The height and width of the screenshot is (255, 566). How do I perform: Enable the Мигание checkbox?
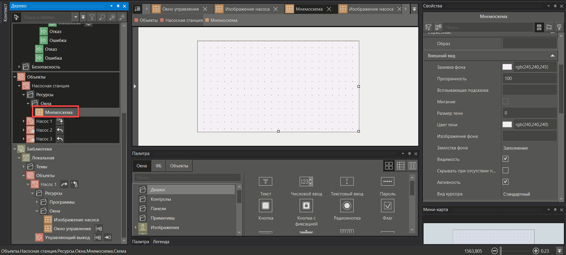pos(506,102)
